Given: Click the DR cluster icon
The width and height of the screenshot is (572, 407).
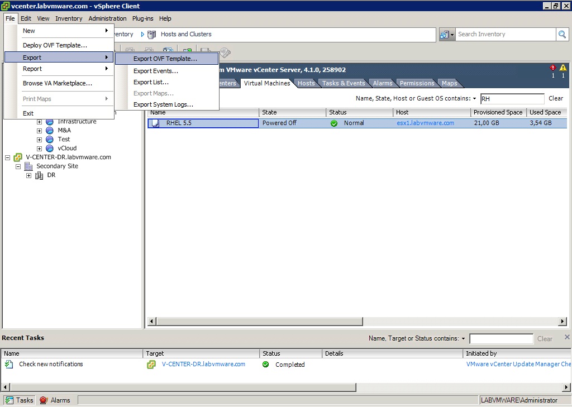Looking at the screenshot, I should click(x=39, y=175).
